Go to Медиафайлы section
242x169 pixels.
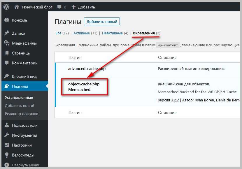(24, 43)
